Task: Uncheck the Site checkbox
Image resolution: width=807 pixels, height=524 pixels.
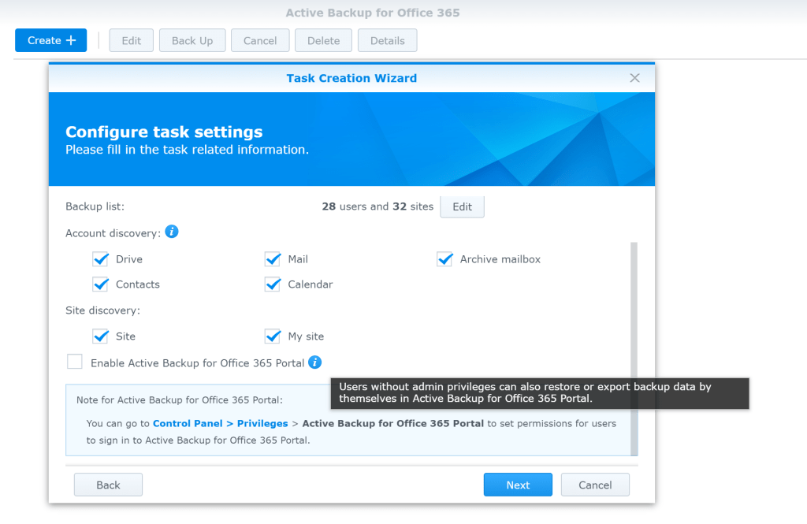Action: [101, 336]
